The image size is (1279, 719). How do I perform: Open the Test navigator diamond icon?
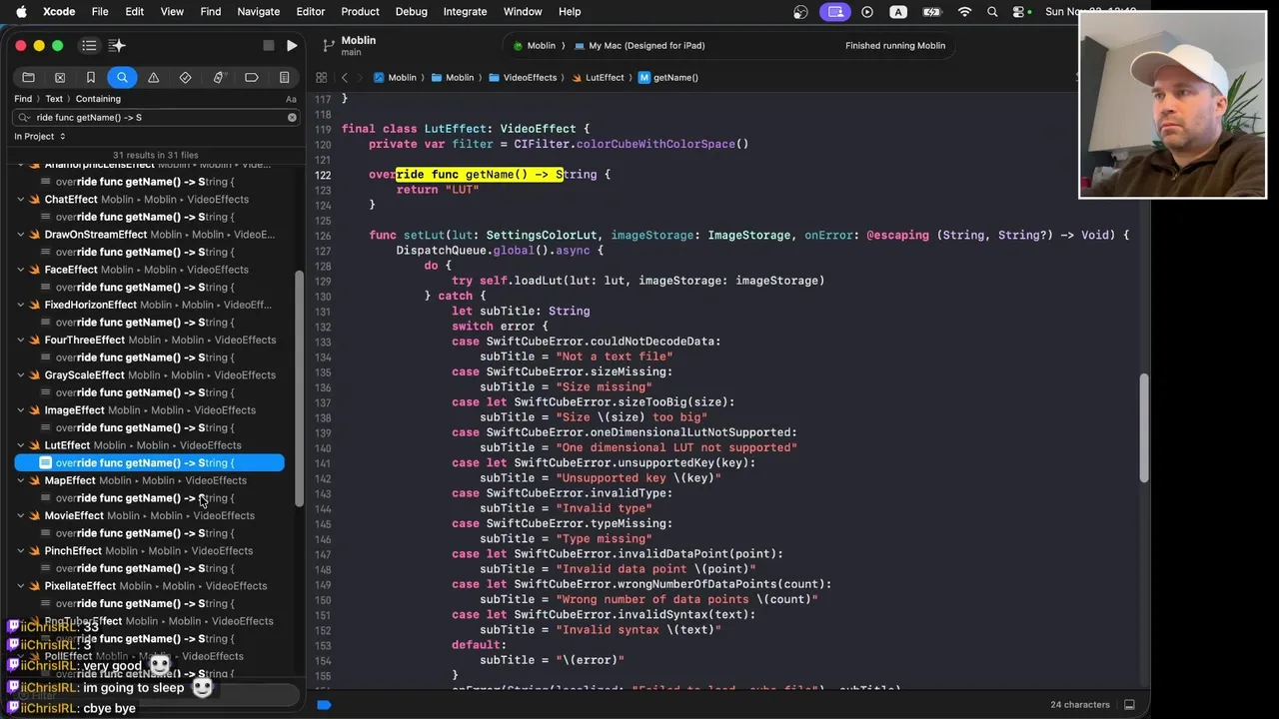(x=185, y=77)
